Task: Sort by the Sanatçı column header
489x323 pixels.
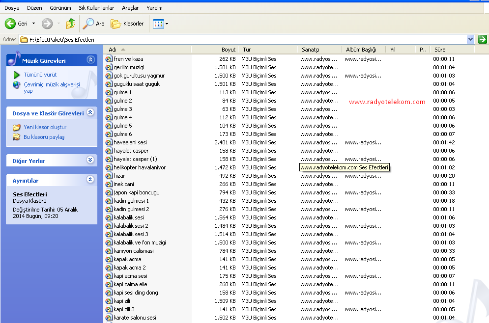Action: [319, 50]
